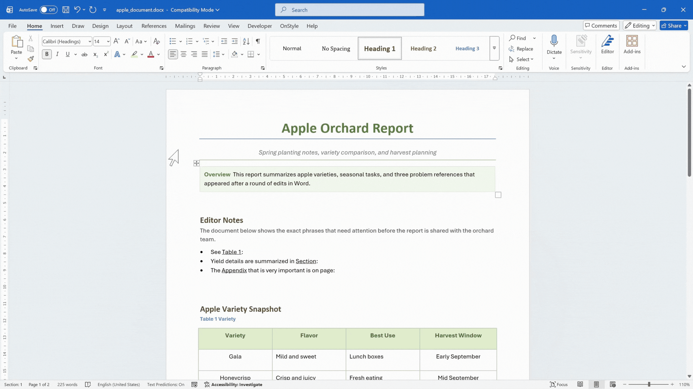Toggle Bold formatting
The image size is (693, 389).
pos(47,54)
